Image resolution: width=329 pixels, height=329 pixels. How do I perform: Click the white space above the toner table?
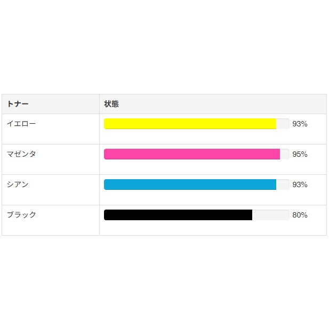coord(164,48)
